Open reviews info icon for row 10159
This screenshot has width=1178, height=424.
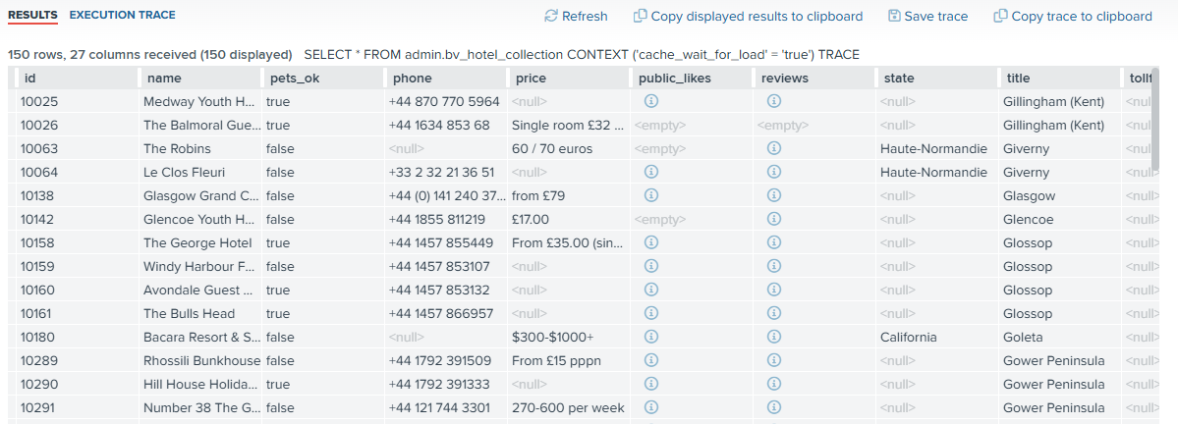coord(774,266)
